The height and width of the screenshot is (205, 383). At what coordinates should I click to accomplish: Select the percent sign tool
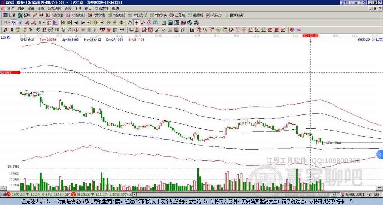(205, 30)
